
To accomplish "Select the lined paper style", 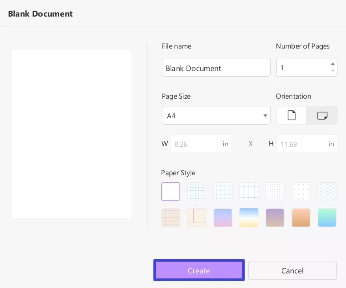I will pyautogui.click(x=171, y=217).
